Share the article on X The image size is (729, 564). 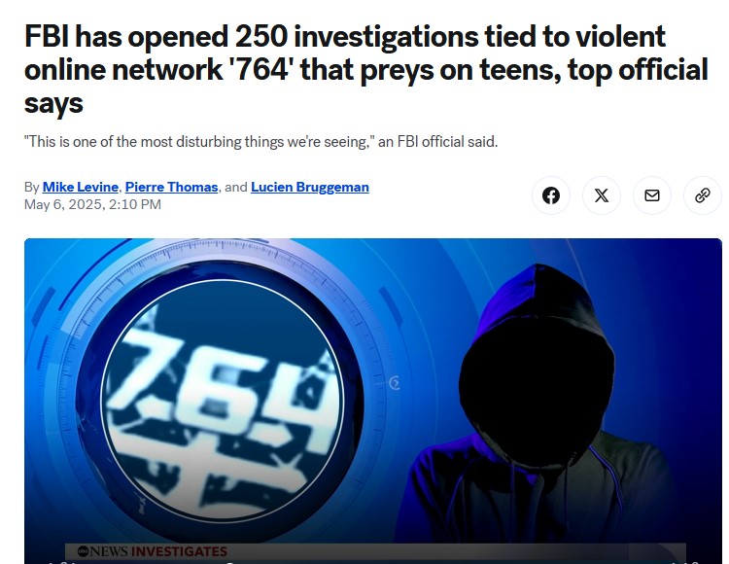[x=602, y=195]
